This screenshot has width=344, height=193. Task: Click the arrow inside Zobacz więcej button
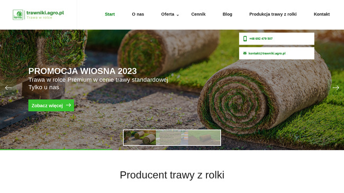point(68,105)
